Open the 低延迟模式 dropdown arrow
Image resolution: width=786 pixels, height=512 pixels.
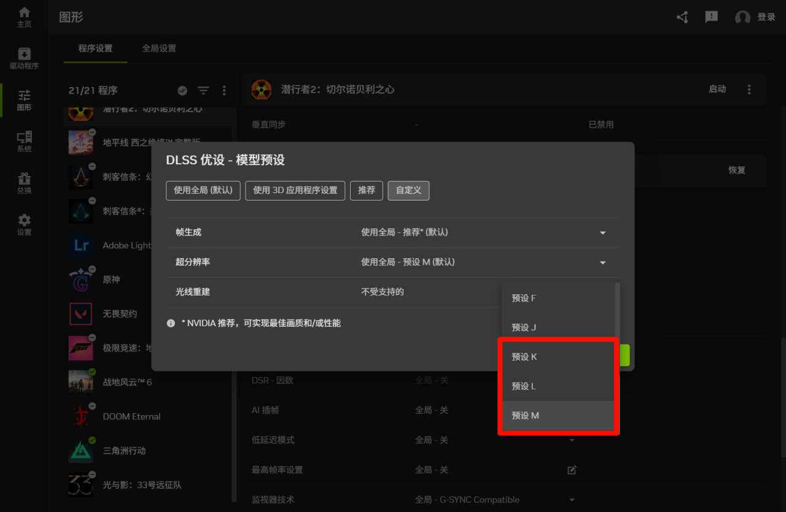(x=572, y=440)
